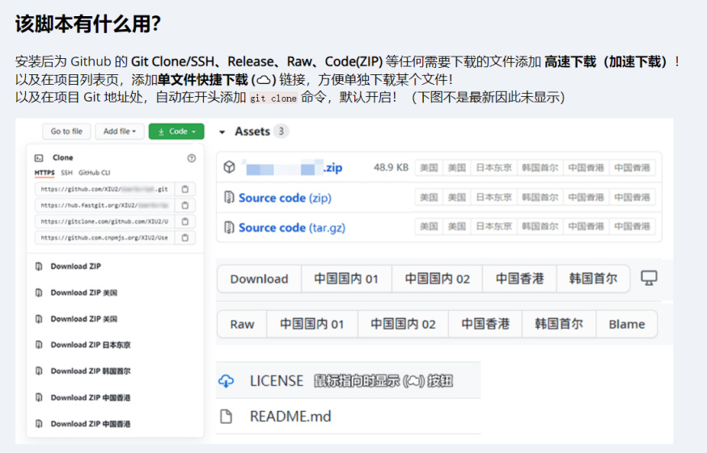Select the hub.fastgit.org URL field
This screenshot has height=453, width=707.
coord(104,205)
